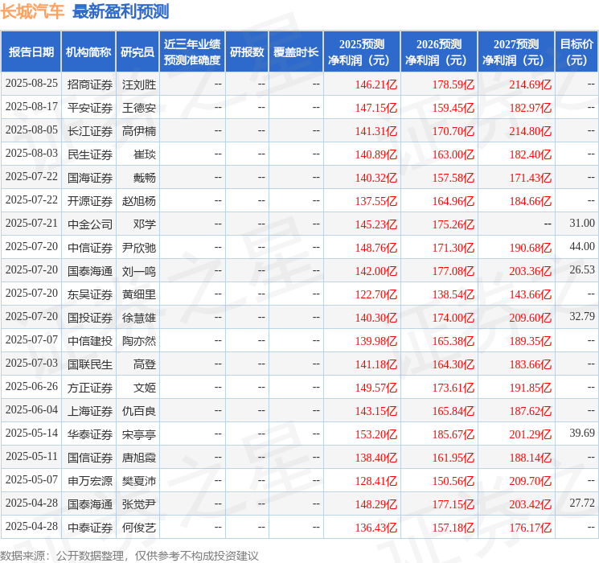Viewport: 599px width, 563px height.
Task: Click the value 146.21亿
Action: click(x=376, y=84)
